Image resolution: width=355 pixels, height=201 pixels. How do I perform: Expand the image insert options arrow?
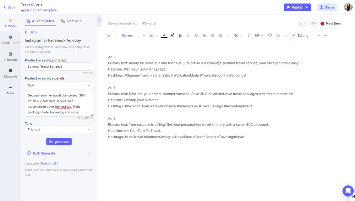point(241,35)
